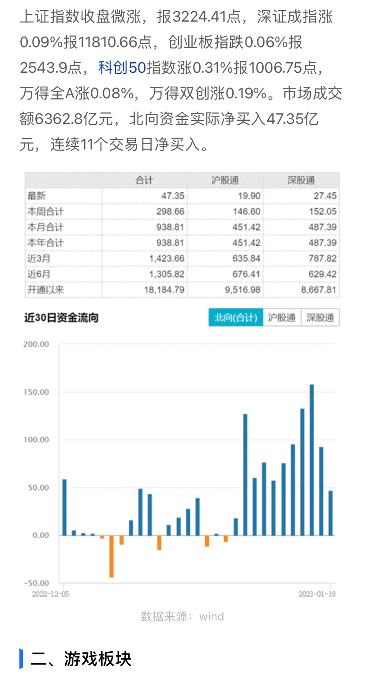The height and width of the screenshot is (680, 365).
Task: Select the 开通以来 row label
Action: 45,290
